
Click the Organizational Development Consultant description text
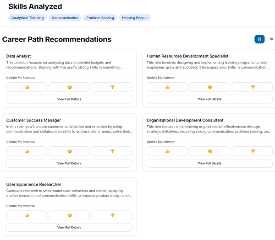point(209,129)
